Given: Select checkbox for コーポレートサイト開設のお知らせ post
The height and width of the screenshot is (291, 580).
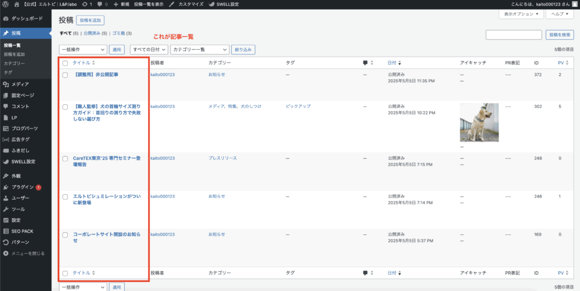Looking at the screenshot, I should click(x=65, y=234).
